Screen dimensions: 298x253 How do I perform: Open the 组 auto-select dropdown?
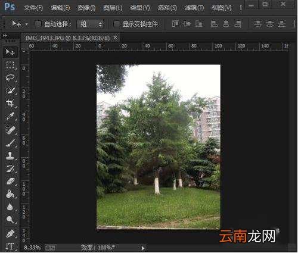[91, 24]
